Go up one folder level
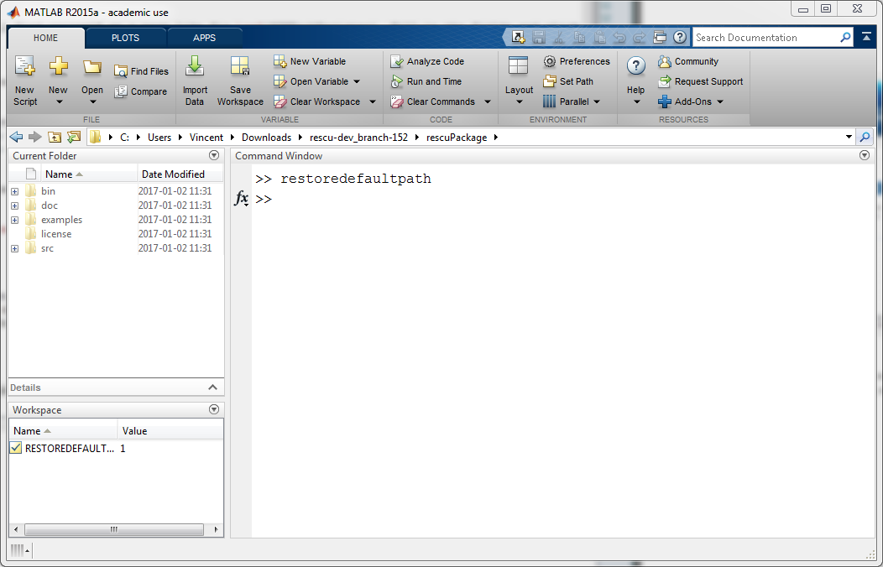 pyautogui.click(x=54, y=137)
